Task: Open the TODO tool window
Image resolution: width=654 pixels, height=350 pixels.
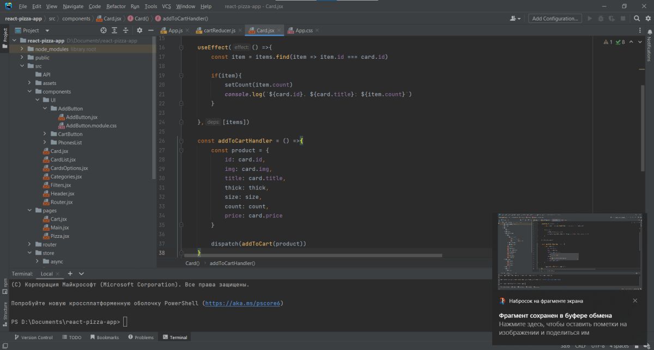Action: pyautogui.click(x=71, y=337)
